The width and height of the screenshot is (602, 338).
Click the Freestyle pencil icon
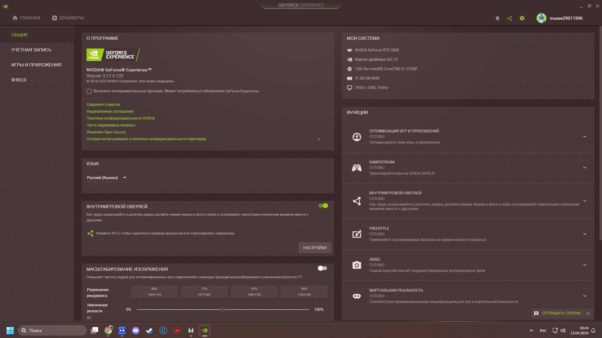pyautogui.click(x=357, y=234)
